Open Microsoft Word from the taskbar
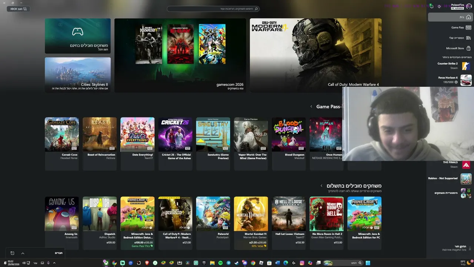Image resolution: width=474 pixels, height=267 pixels. coord(277,263)
